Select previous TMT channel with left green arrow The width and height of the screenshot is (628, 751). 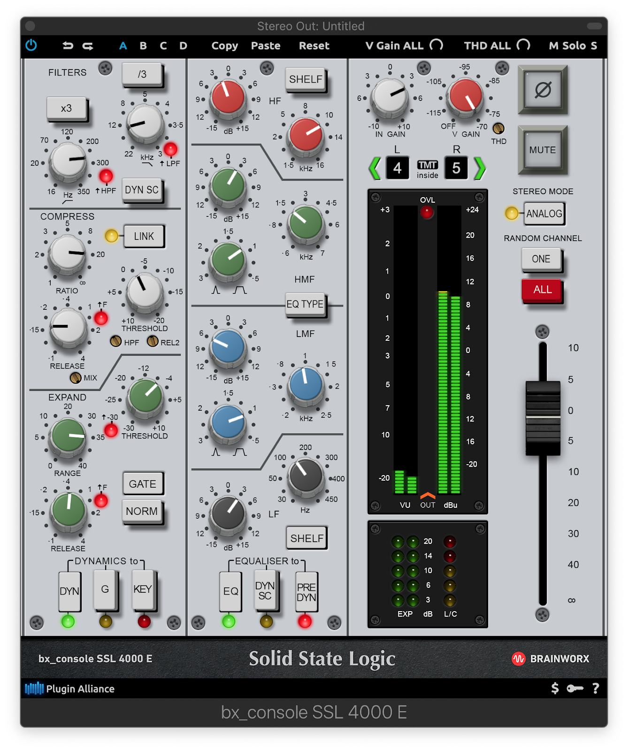point(375,168)
